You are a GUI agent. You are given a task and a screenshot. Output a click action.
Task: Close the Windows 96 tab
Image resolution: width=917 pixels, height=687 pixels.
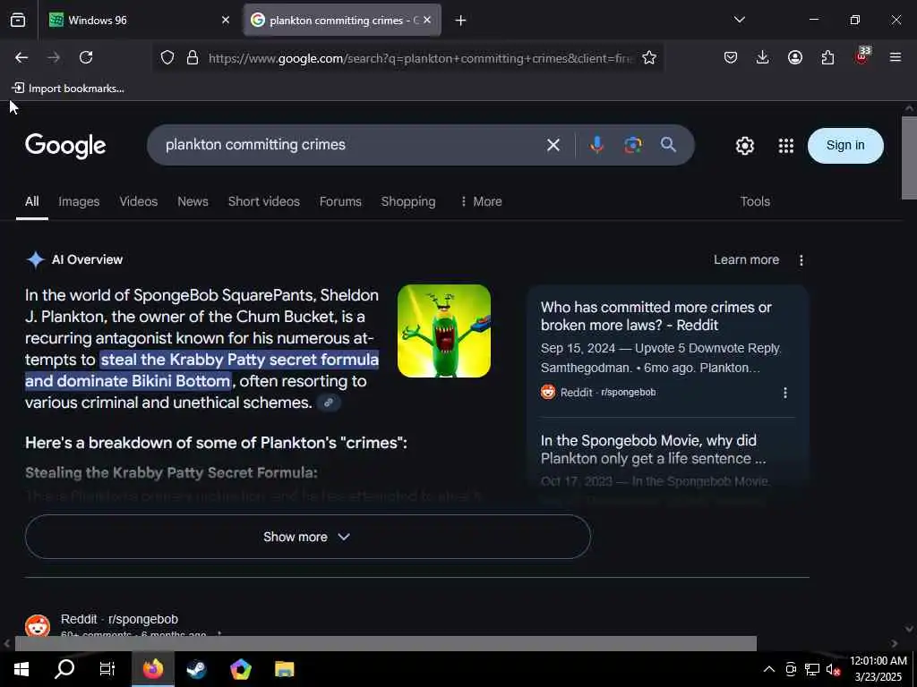226,20
